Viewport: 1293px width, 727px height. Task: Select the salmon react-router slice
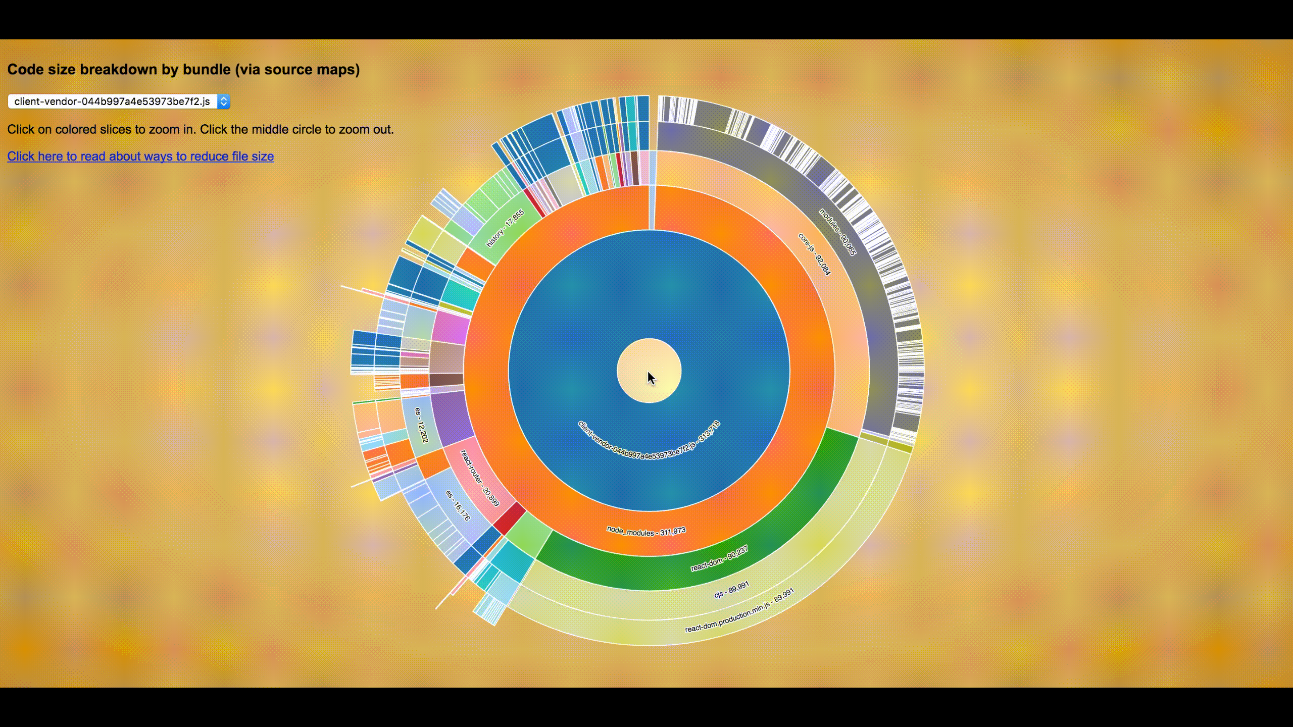pos(479,479)
